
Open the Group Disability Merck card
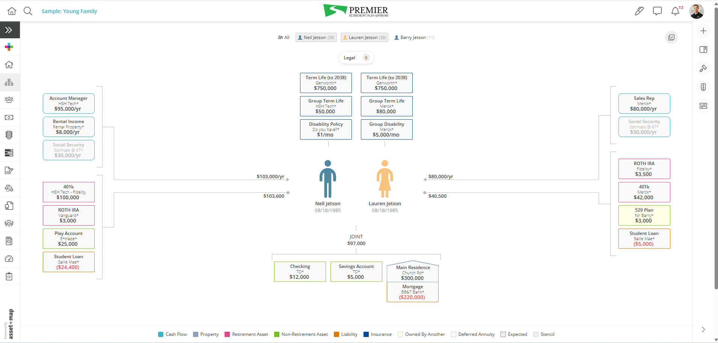[387, 129]
